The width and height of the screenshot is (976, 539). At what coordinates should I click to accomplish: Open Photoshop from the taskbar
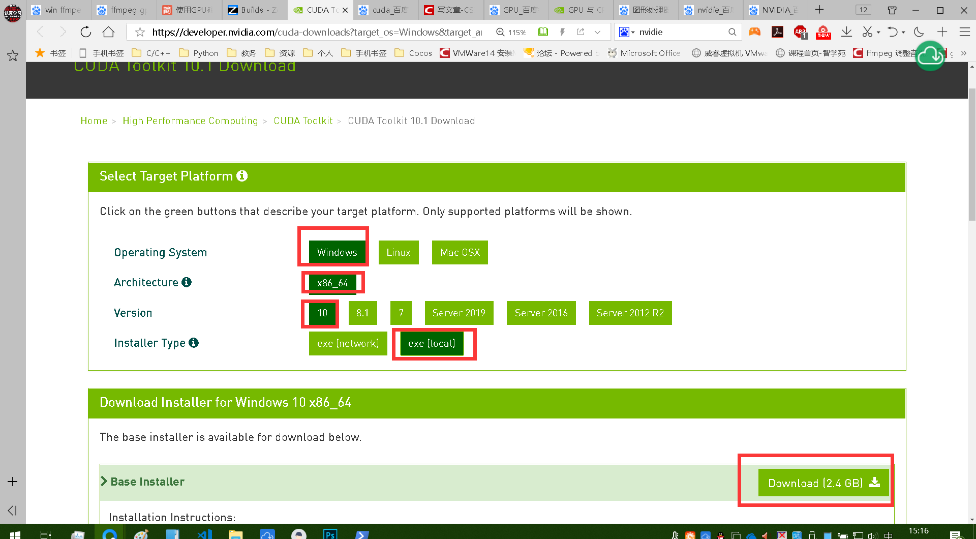[330, 534]
